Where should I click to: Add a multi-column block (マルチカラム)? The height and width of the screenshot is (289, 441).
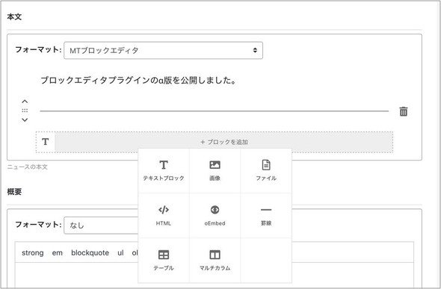[x=215, y=260]
